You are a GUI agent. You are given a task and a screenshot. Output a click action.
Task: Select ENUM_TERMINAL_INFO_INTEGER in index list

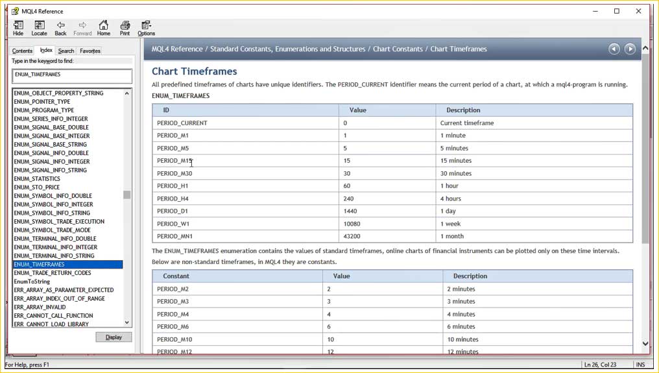56,247
